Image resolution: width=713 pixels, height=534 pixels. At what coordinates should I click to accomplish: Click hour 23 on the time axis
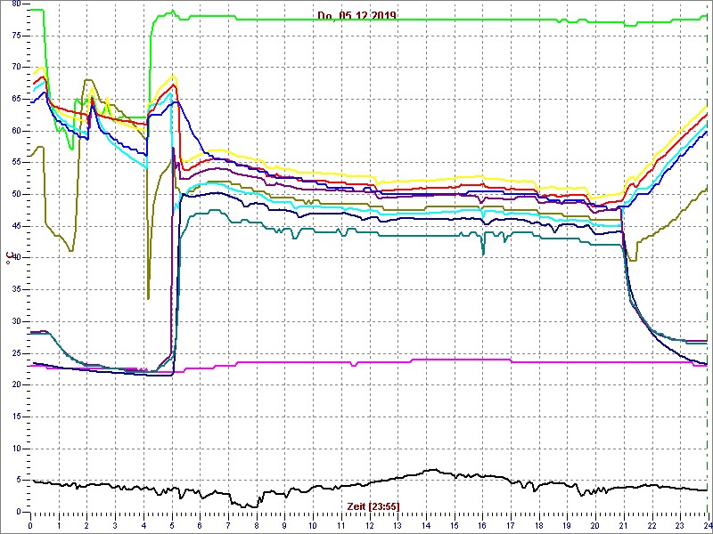point(679,526)
